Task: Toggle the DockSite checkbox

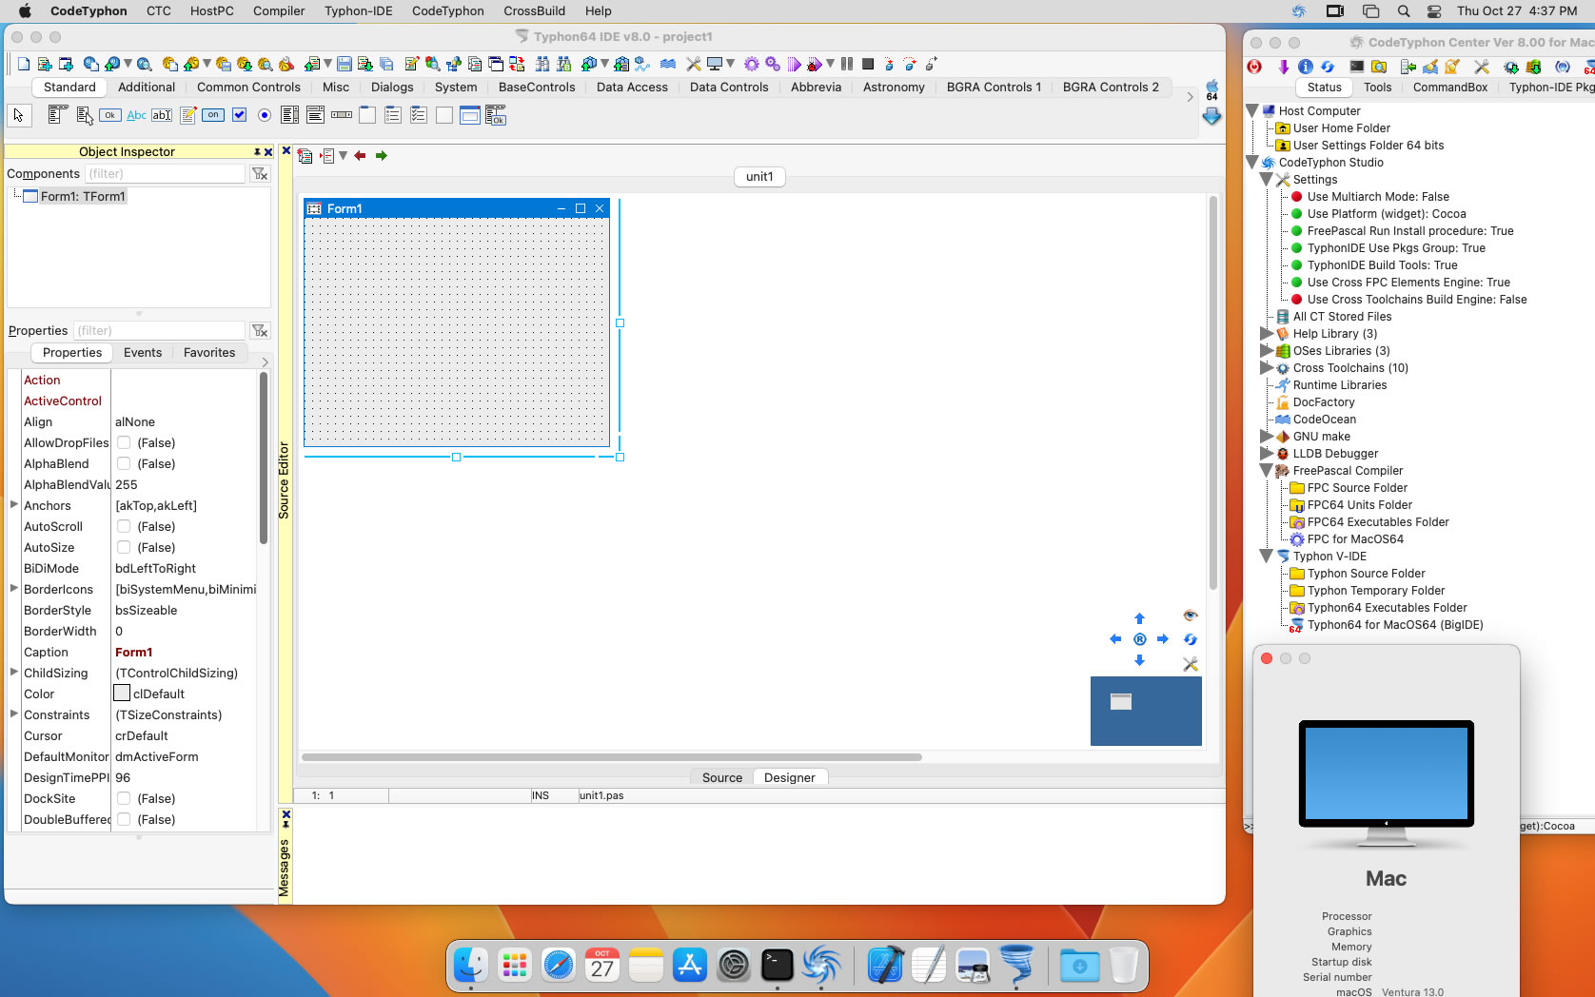Action: [x=124, y=798]
